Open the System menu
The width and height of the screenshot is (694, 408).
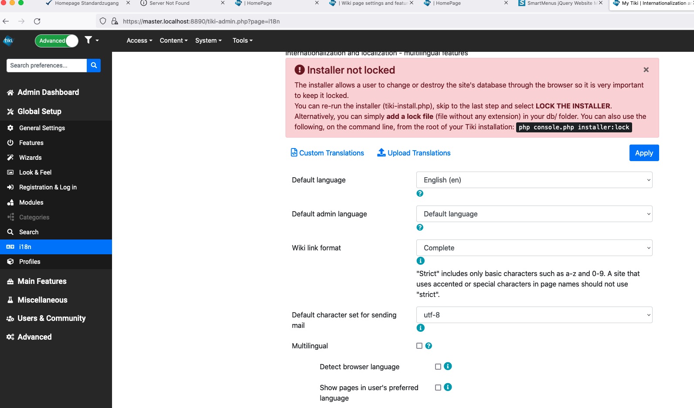point(208,40)
